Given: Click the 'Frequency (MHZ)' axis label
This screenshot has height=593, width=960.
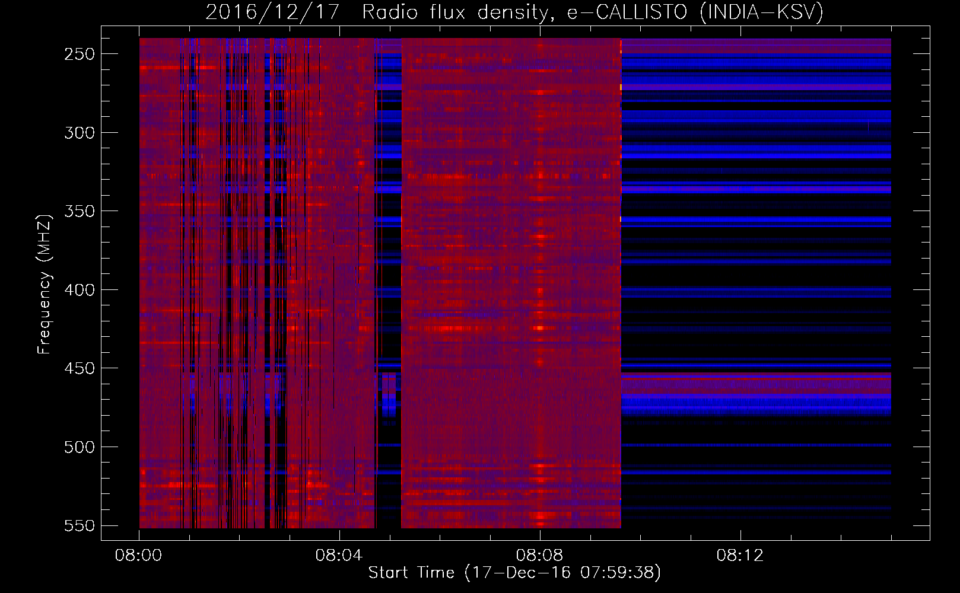Looking at the screenshot, I should click(44, 284).
